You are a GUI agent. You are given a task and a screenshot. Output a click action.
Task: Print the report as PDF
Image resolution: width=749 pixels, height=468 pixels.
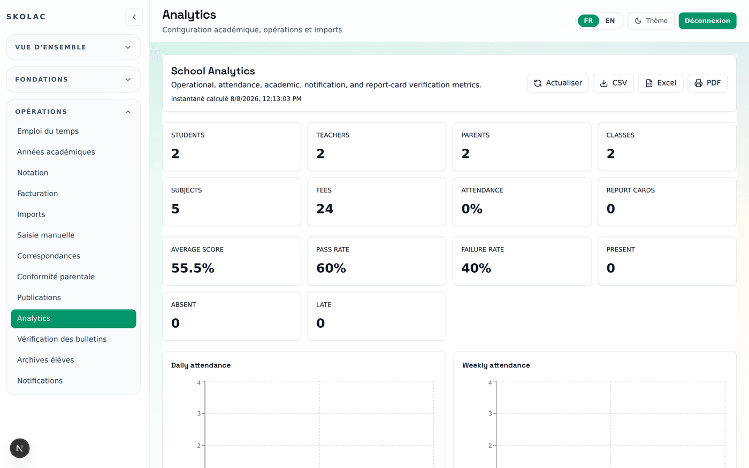click(707, 83)
